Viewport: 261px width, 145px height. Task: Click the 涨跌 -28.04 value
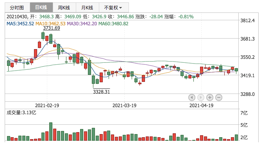click(x=156, y=17)
